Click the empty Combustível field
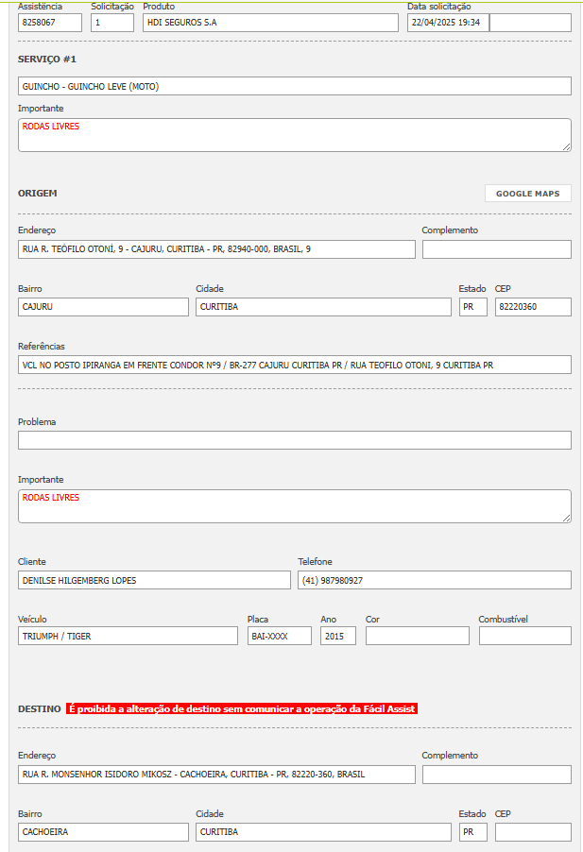Viewport: 583px width, 852px height. [x=524, y=636]
